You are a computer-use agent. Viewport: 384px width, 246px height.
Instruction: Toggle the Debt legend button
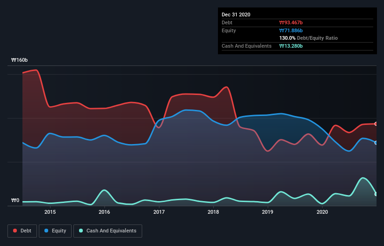(22, 231)
